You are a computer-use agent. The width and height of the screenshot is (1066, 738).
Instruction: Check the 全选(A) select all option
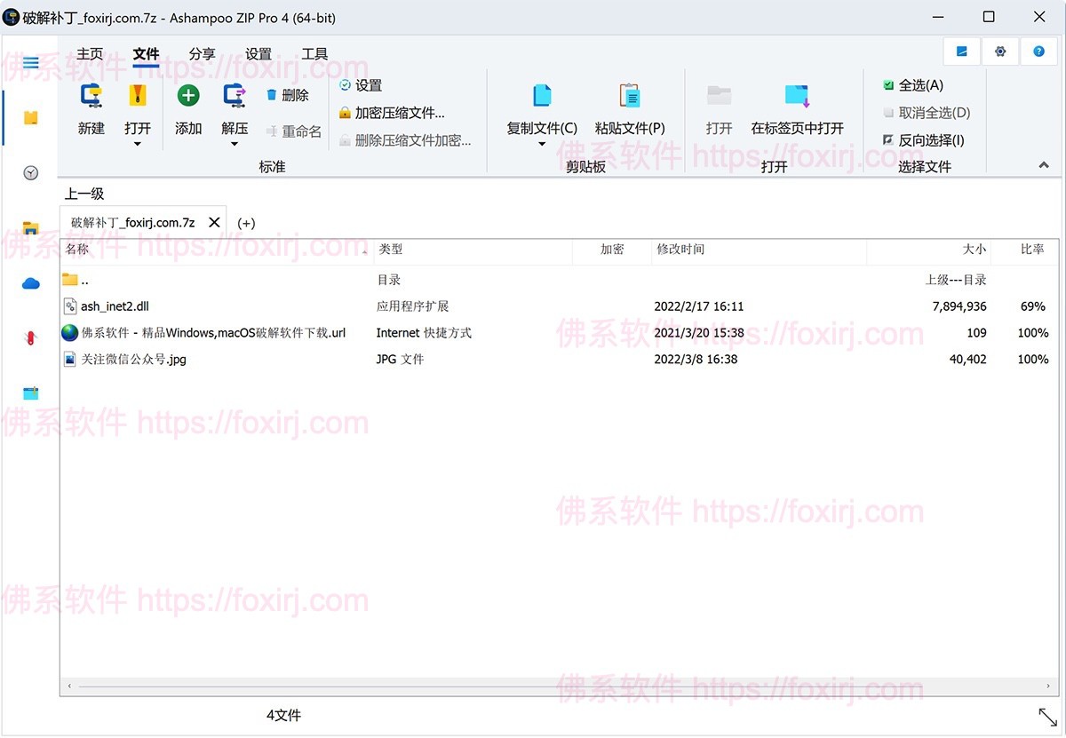coord(888,85)
